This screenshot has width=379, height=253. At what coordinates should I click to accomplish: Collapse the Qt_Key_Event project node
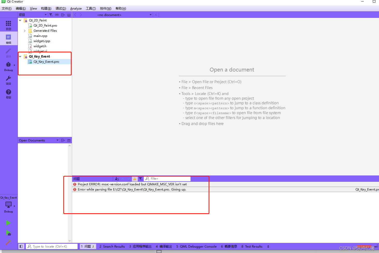tap(20, 56)
